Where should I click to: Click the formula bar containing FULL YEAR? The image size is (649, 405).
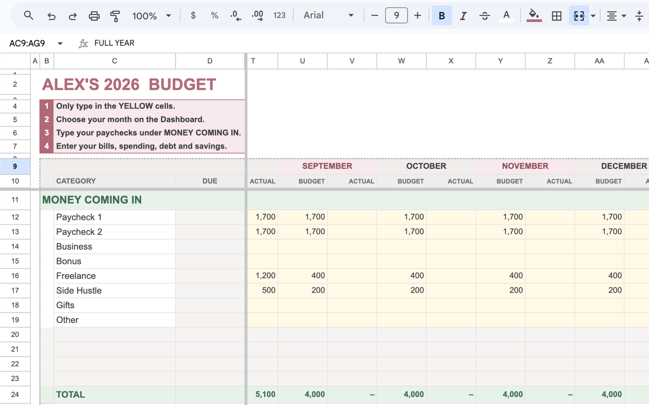365,43
